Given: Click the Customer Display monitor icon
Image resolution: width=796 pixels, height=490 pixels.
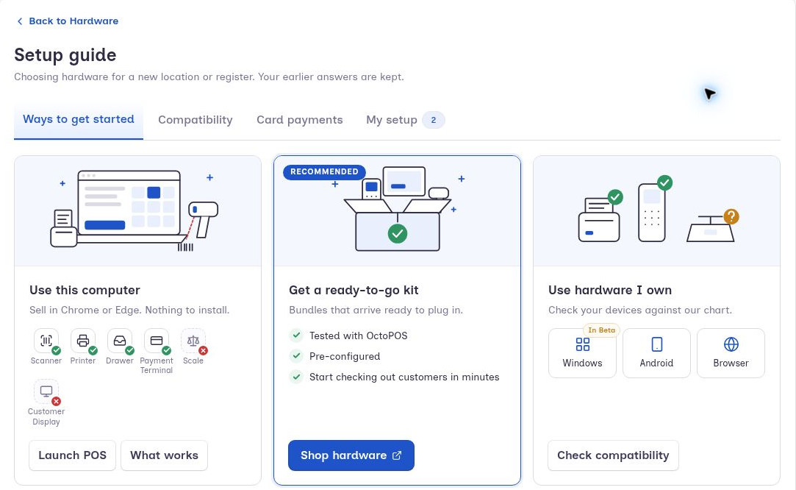Looking at the screenshot, I should [x=46, y=391].
